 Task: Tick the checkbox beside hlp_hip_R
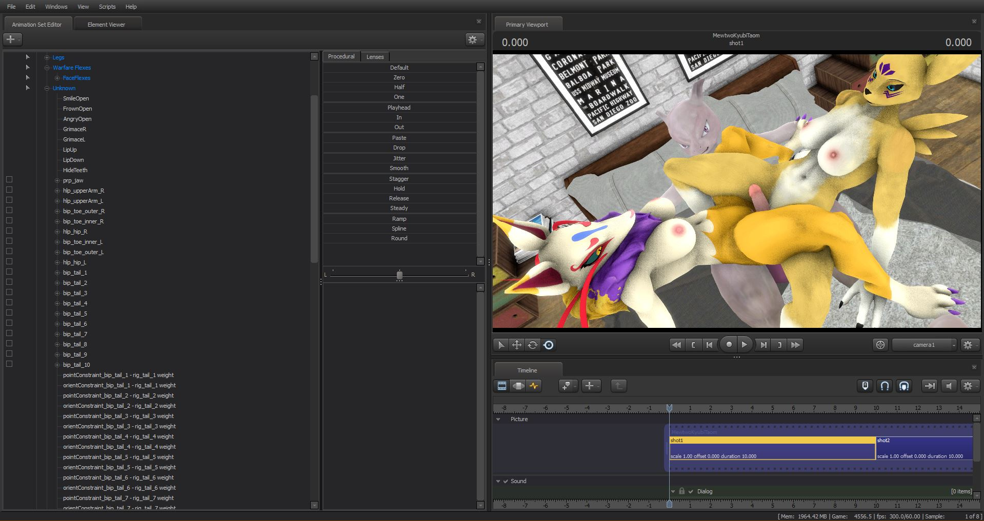9,231
